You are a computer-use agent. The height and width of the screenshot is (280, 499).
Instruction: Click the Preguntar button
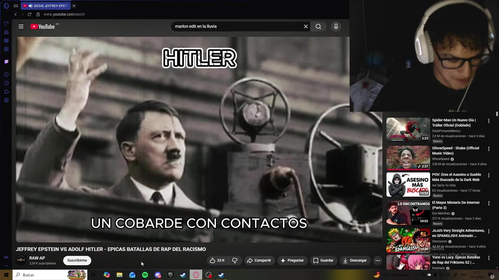pyautogui.click(x=292, y=261)
